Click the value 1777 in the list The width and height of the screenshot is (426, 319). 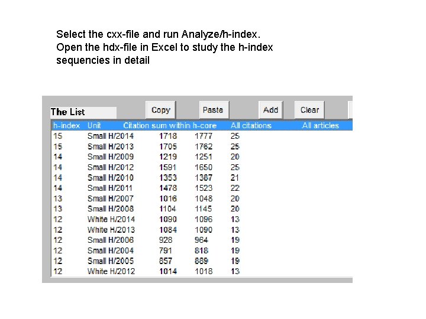204,136
